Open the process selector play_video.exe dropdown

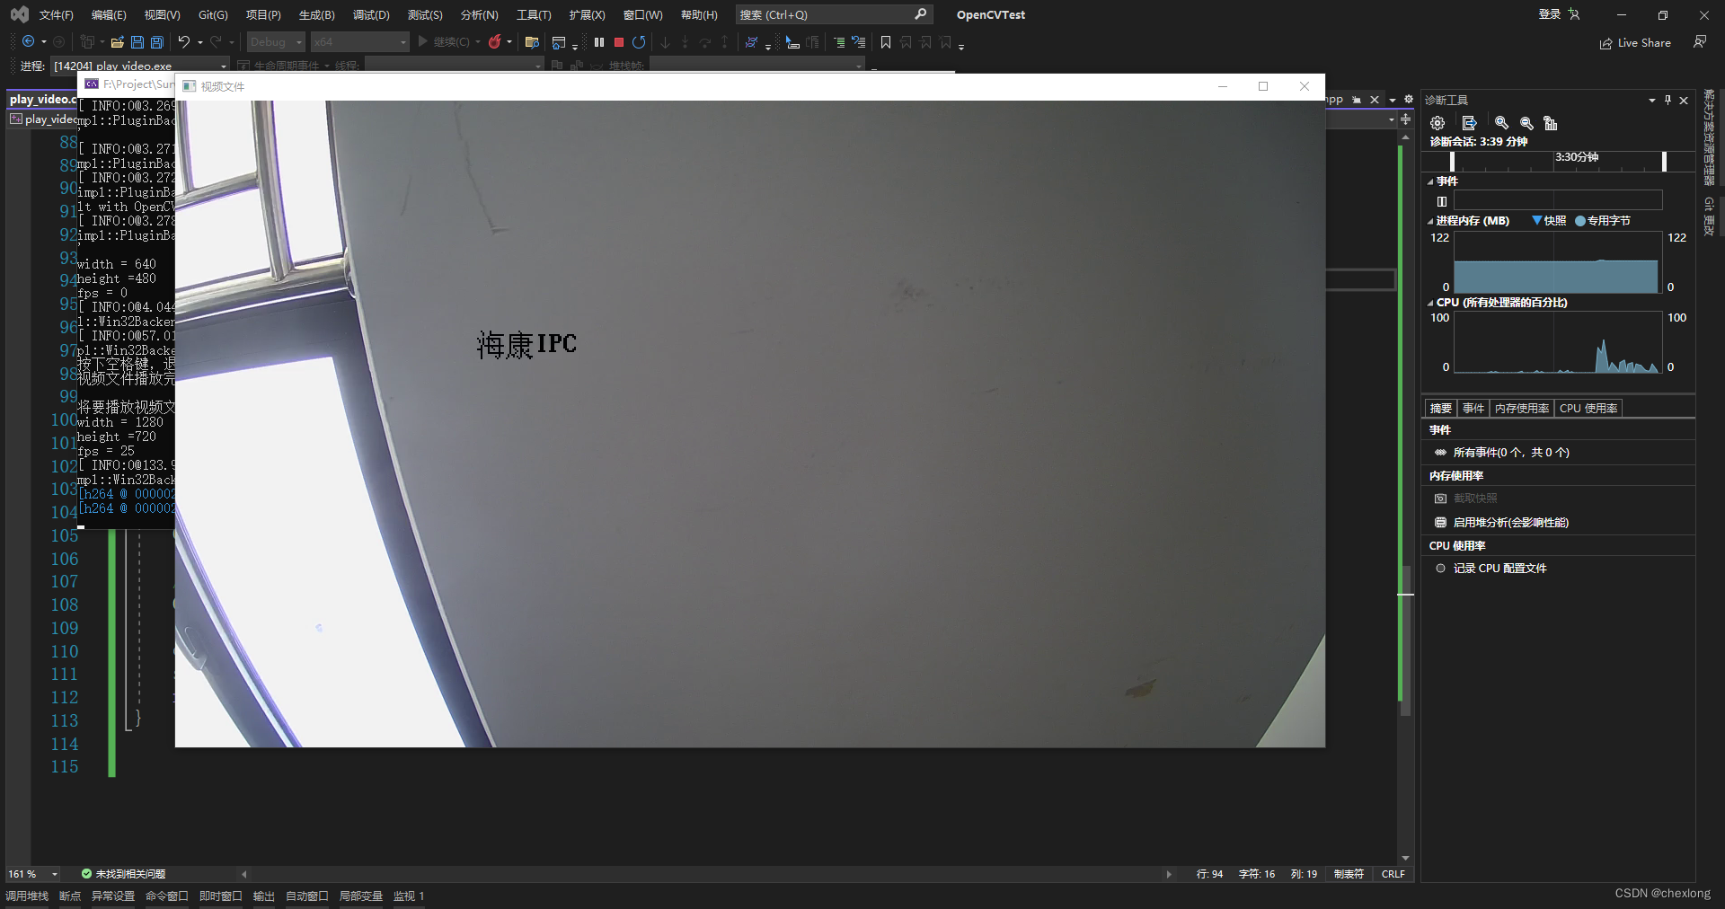tap(140, 66)
